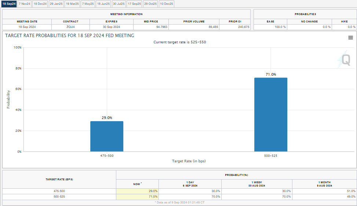Open the 29 Oct25 meeting tab

(150, 4)
